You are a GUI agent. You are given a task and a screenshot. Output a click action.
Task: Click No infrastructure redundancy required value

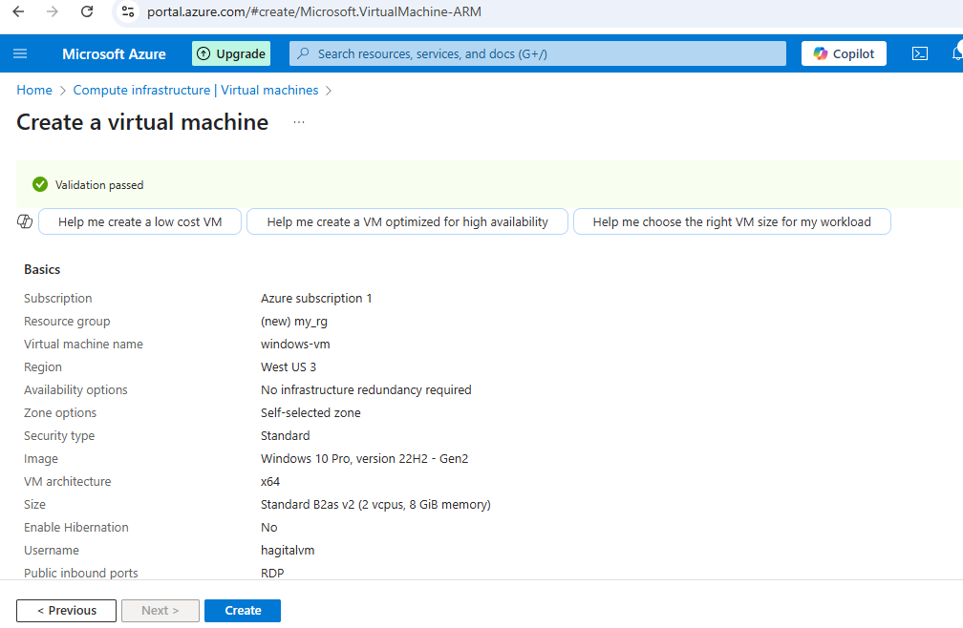point(366,390)
